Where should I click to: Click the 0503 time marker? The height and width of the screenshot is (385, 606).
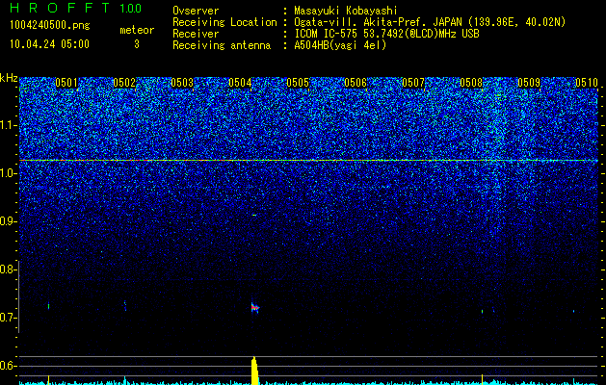pos(182,83)
